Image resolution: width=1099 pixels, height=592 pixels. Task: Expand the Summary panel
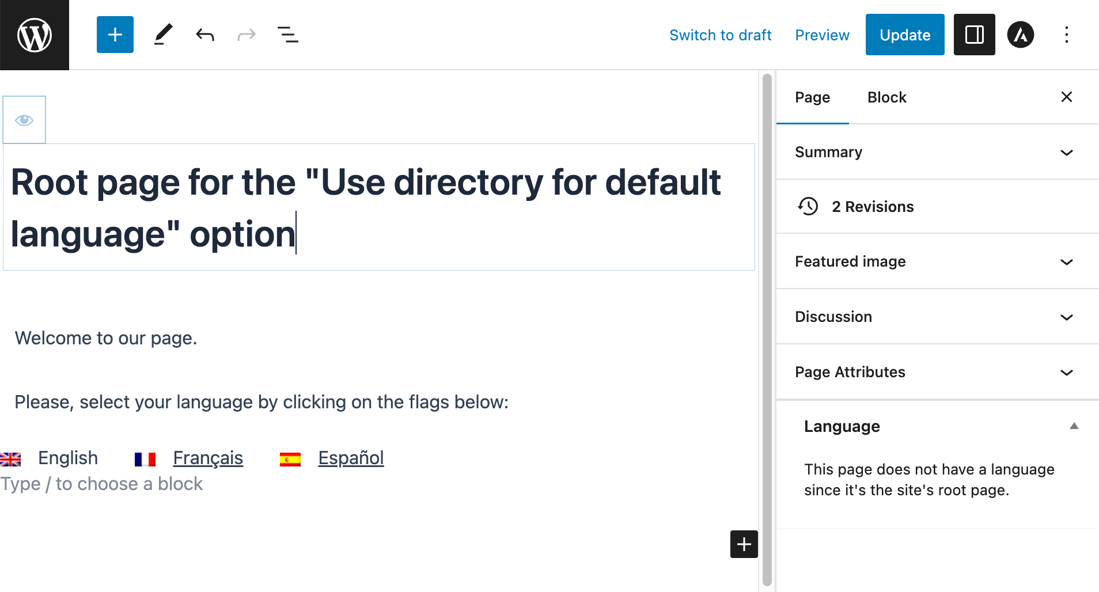click(x=937, y=152)
